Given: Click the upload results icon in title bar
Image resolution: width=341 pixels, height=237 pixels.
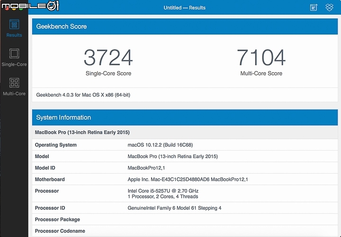Looking at the screenshot, I should (314, 8).
